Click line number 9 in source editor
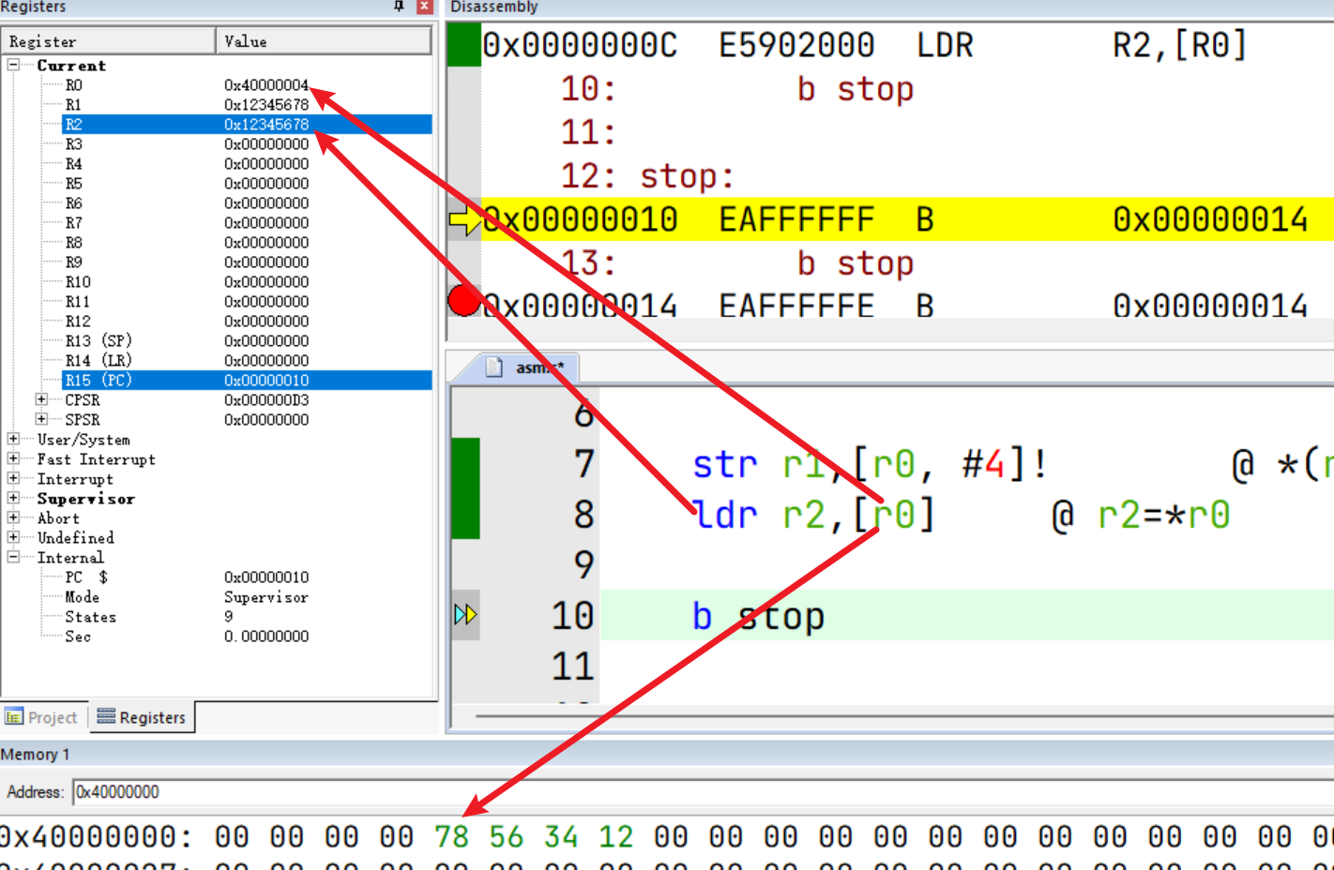Viewport: 1334px width, 870px height. point(584,565)
